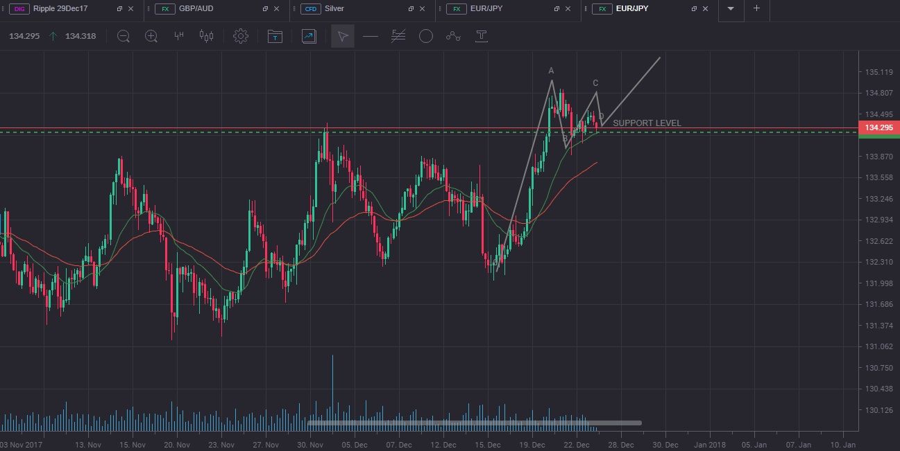Viewport: 900px width, 451px height.
Task: Select the SUPPORT LEVEL text annotation
Action: [x=647, y=123]
